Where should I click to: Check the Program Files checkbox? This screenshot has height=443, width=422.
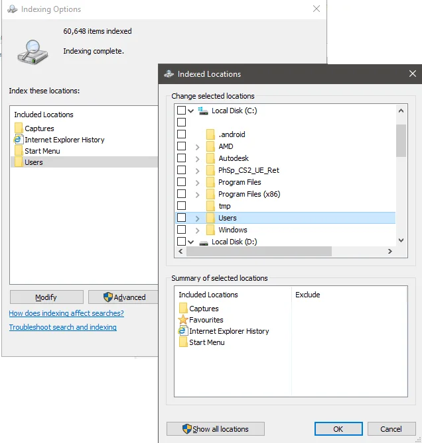181,181
